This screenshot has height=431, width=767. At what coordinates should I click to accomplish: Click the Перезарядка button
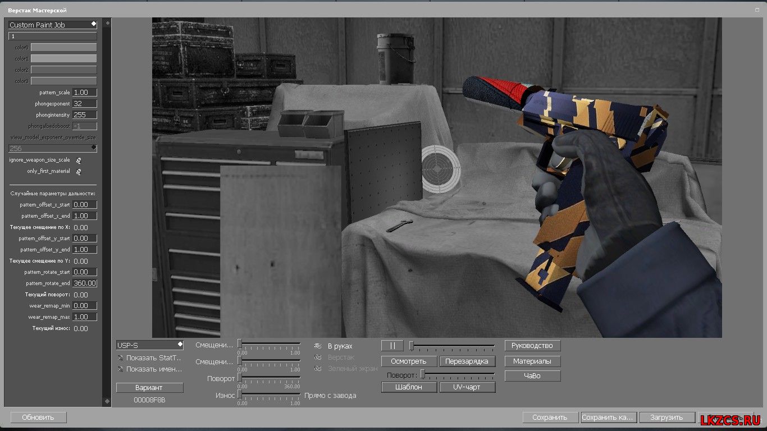[467, 361]
